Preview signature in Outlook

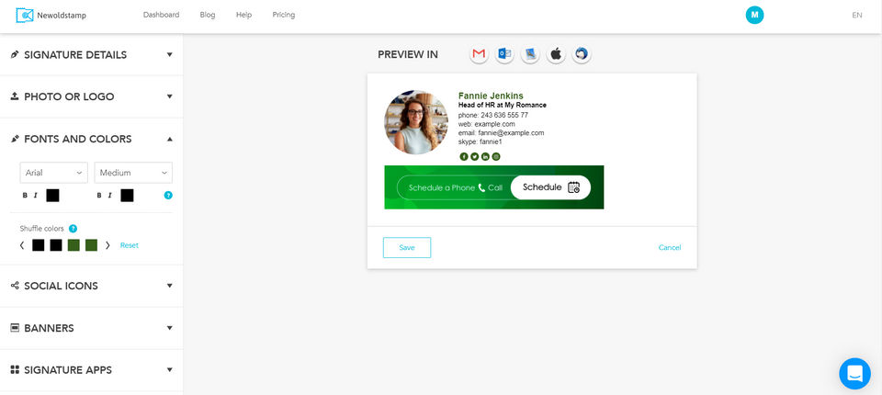coord(504,54)
